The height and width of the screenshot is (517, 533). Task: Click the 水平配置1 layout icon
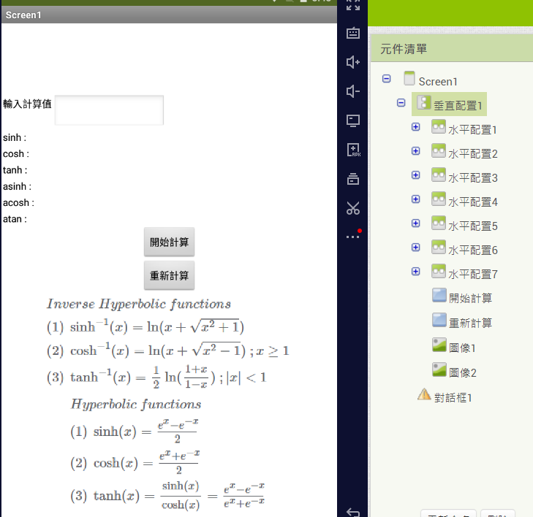(439, 126)
